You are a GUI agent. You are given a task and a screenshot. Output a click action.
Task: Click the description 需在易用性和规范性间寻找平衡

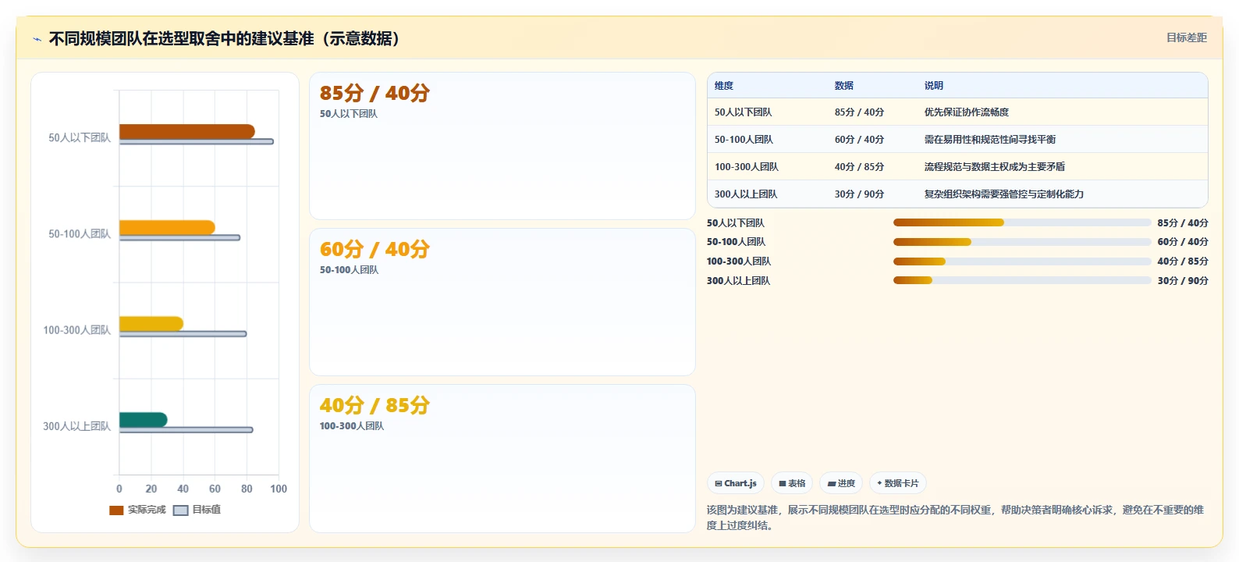click(990, 140)
